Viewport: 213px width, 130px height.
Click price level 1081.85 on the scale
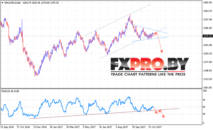click(208, 87)
